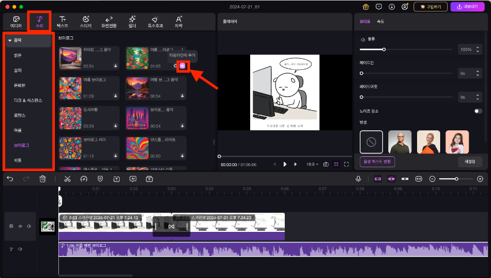Click the undo arrow in timeline toolbar
The height and width of the screenshot is (278, 491).
click(10, 179)
